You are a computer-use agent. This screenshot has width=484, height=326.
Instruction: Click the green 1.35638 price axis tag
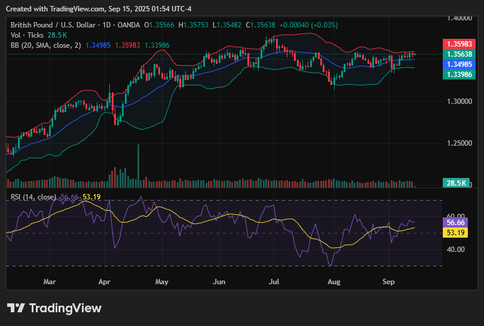[459, 54]
